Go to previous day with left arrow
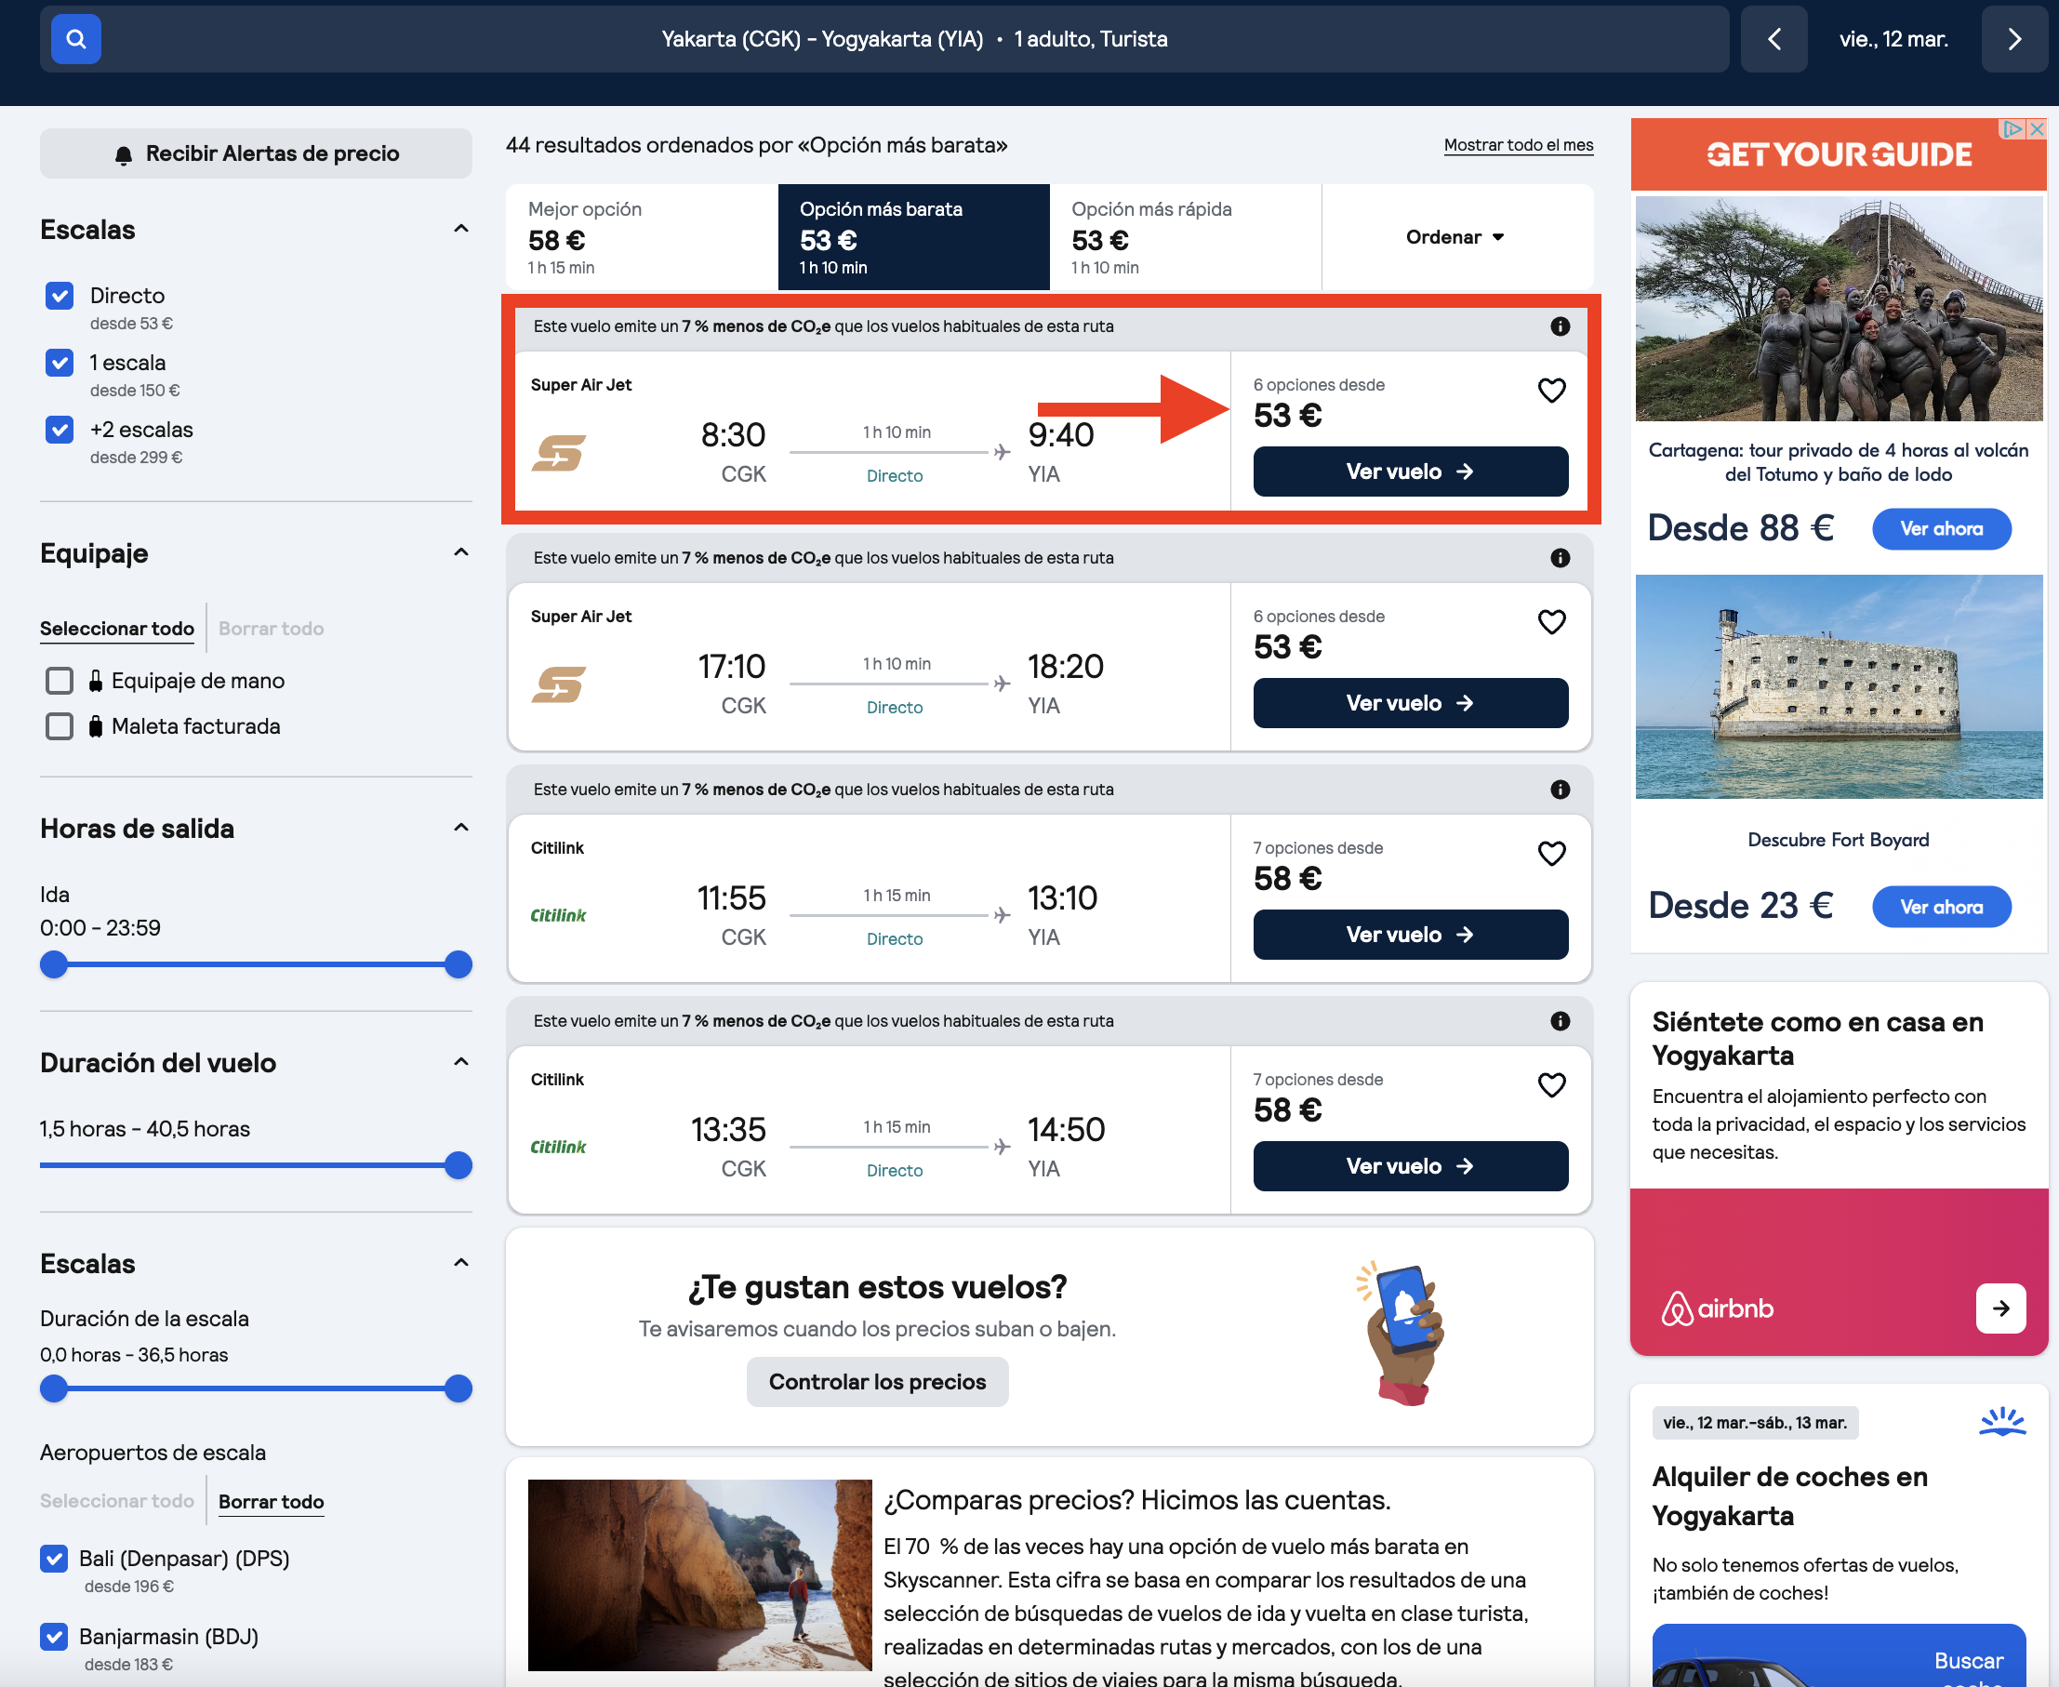This screenshot has width=2059, height=1687. click(1773, 39)
